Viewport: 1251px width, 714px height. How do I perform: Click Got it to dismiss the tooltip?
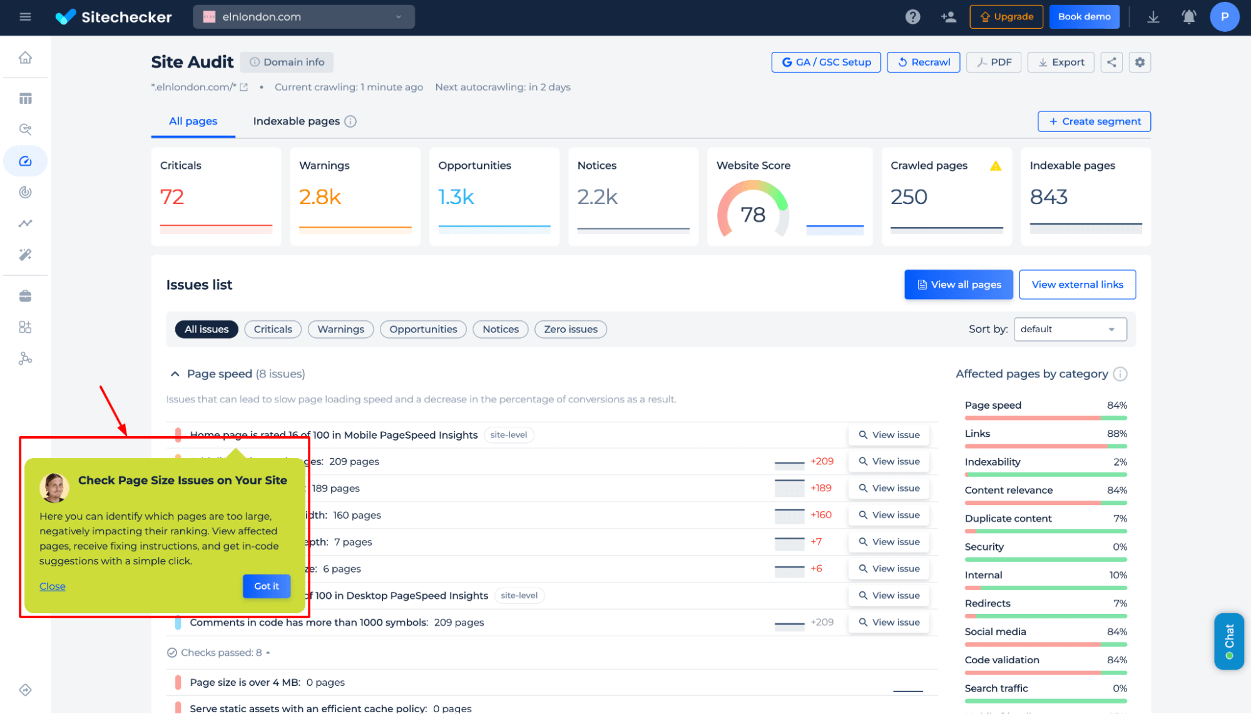tap(265, 586)
